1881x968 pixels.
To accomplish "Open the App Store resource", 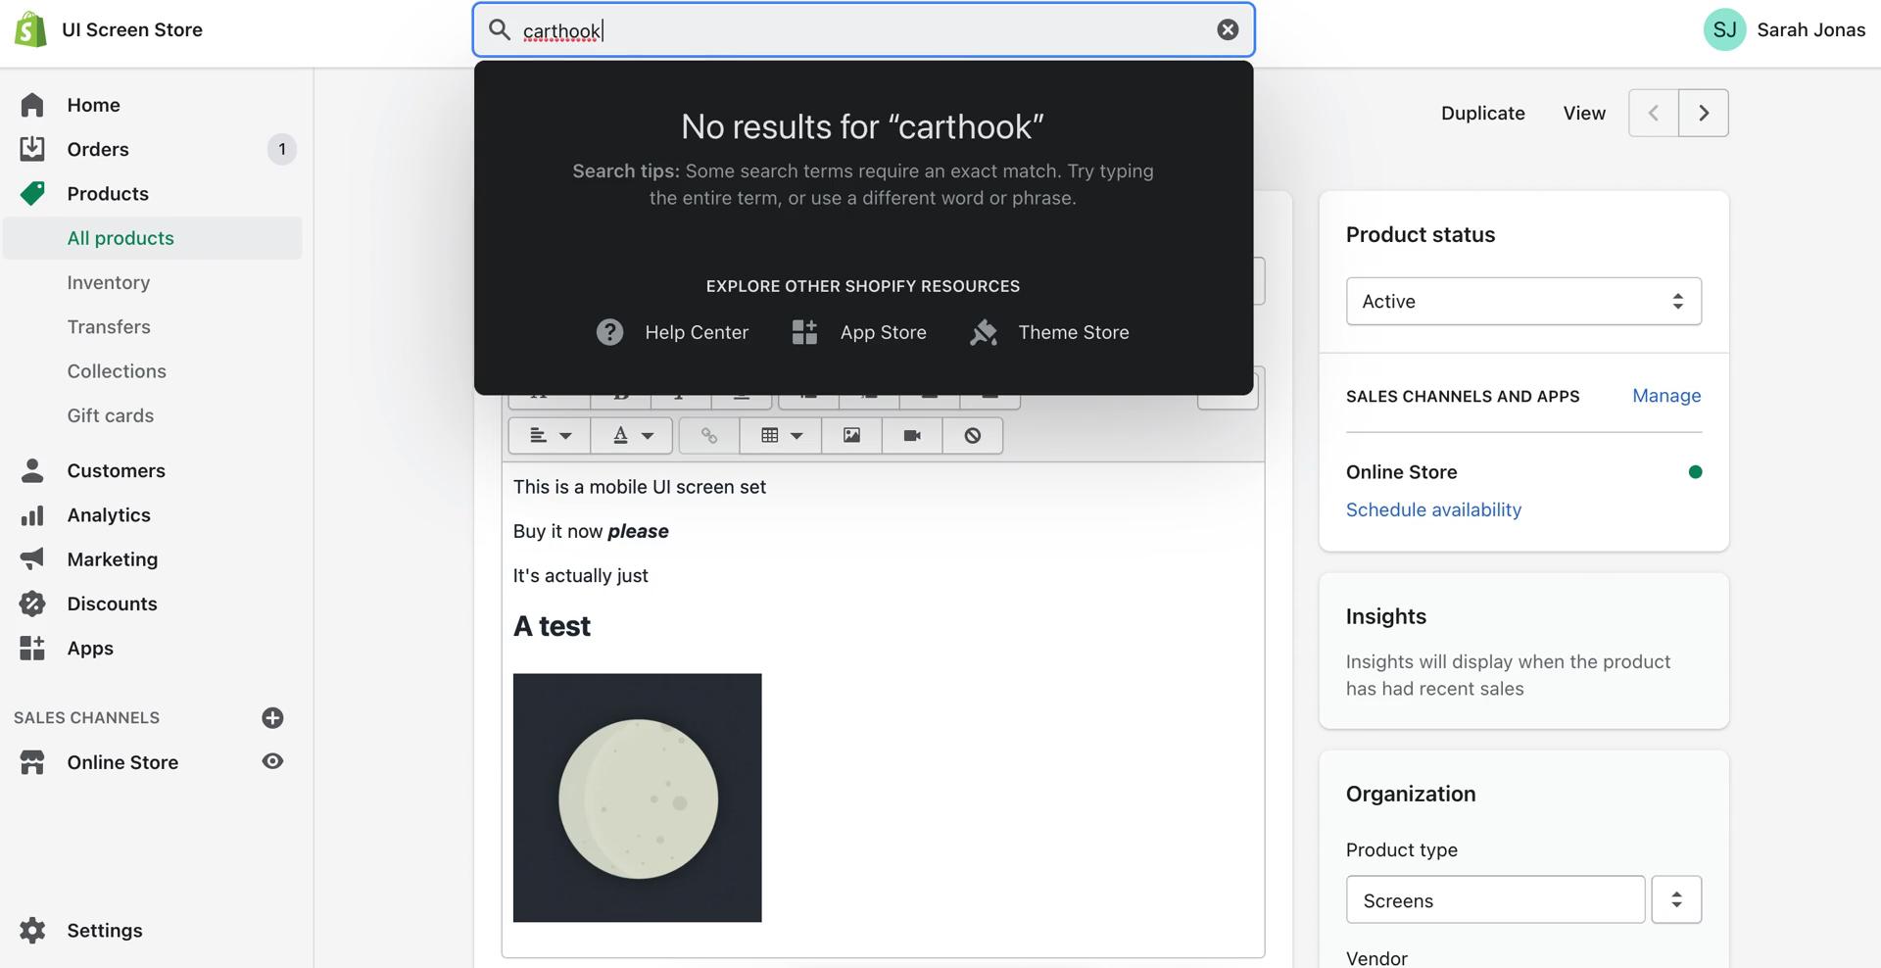I will (858, 332).
